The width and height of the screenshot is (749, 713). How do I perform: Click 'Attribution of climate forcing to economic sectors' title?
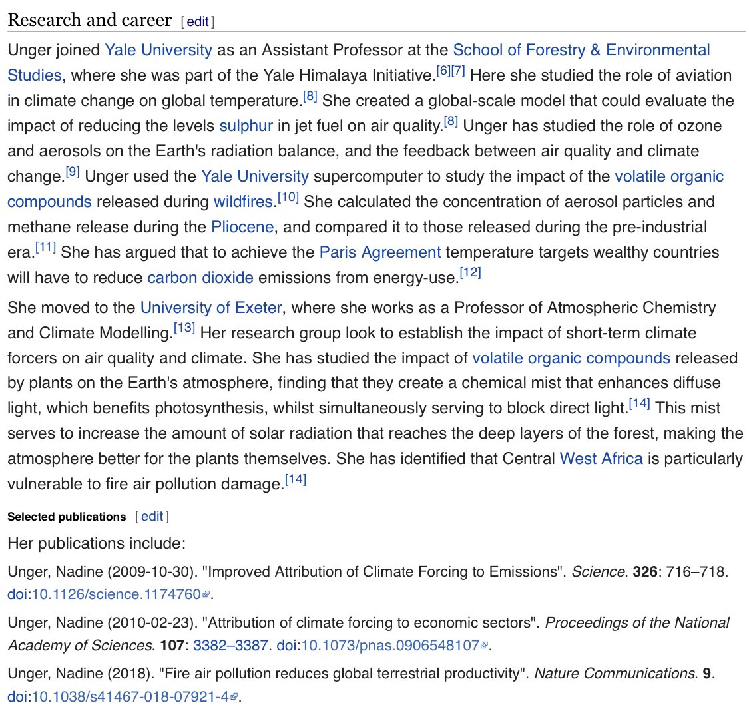pos(370,622)
